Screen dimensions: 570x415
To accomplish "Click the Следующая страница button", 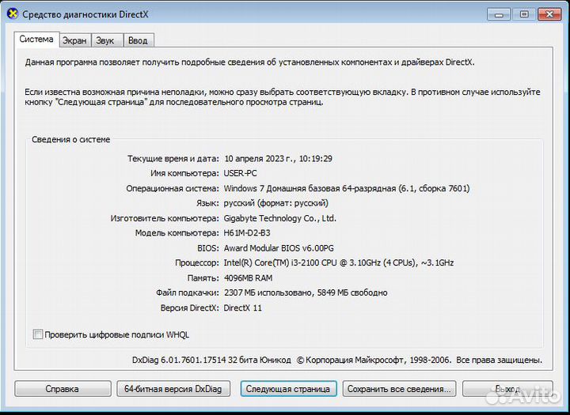I will (x=287, y=389).
